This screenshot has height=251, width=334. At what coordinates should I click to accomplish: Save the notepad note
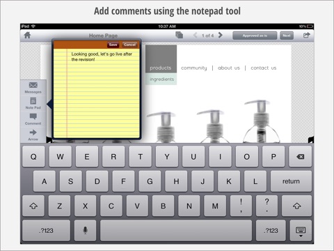[x=113, y=45]
